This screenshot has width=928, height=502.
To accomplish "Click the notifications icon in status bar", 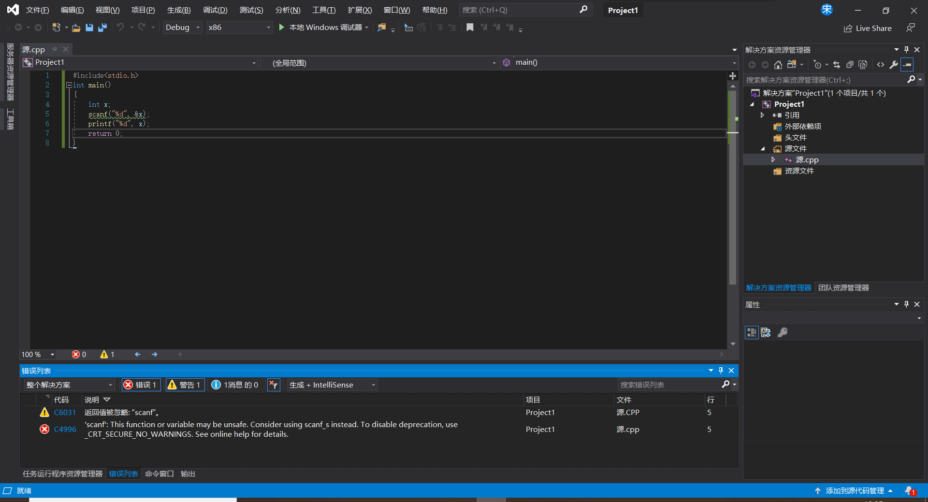I will [910, 491].
